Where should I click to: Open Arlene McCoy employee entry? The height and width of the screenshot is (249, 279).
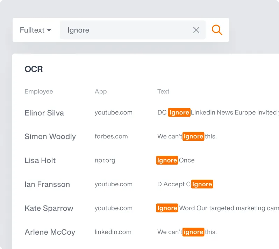point(50,232)
